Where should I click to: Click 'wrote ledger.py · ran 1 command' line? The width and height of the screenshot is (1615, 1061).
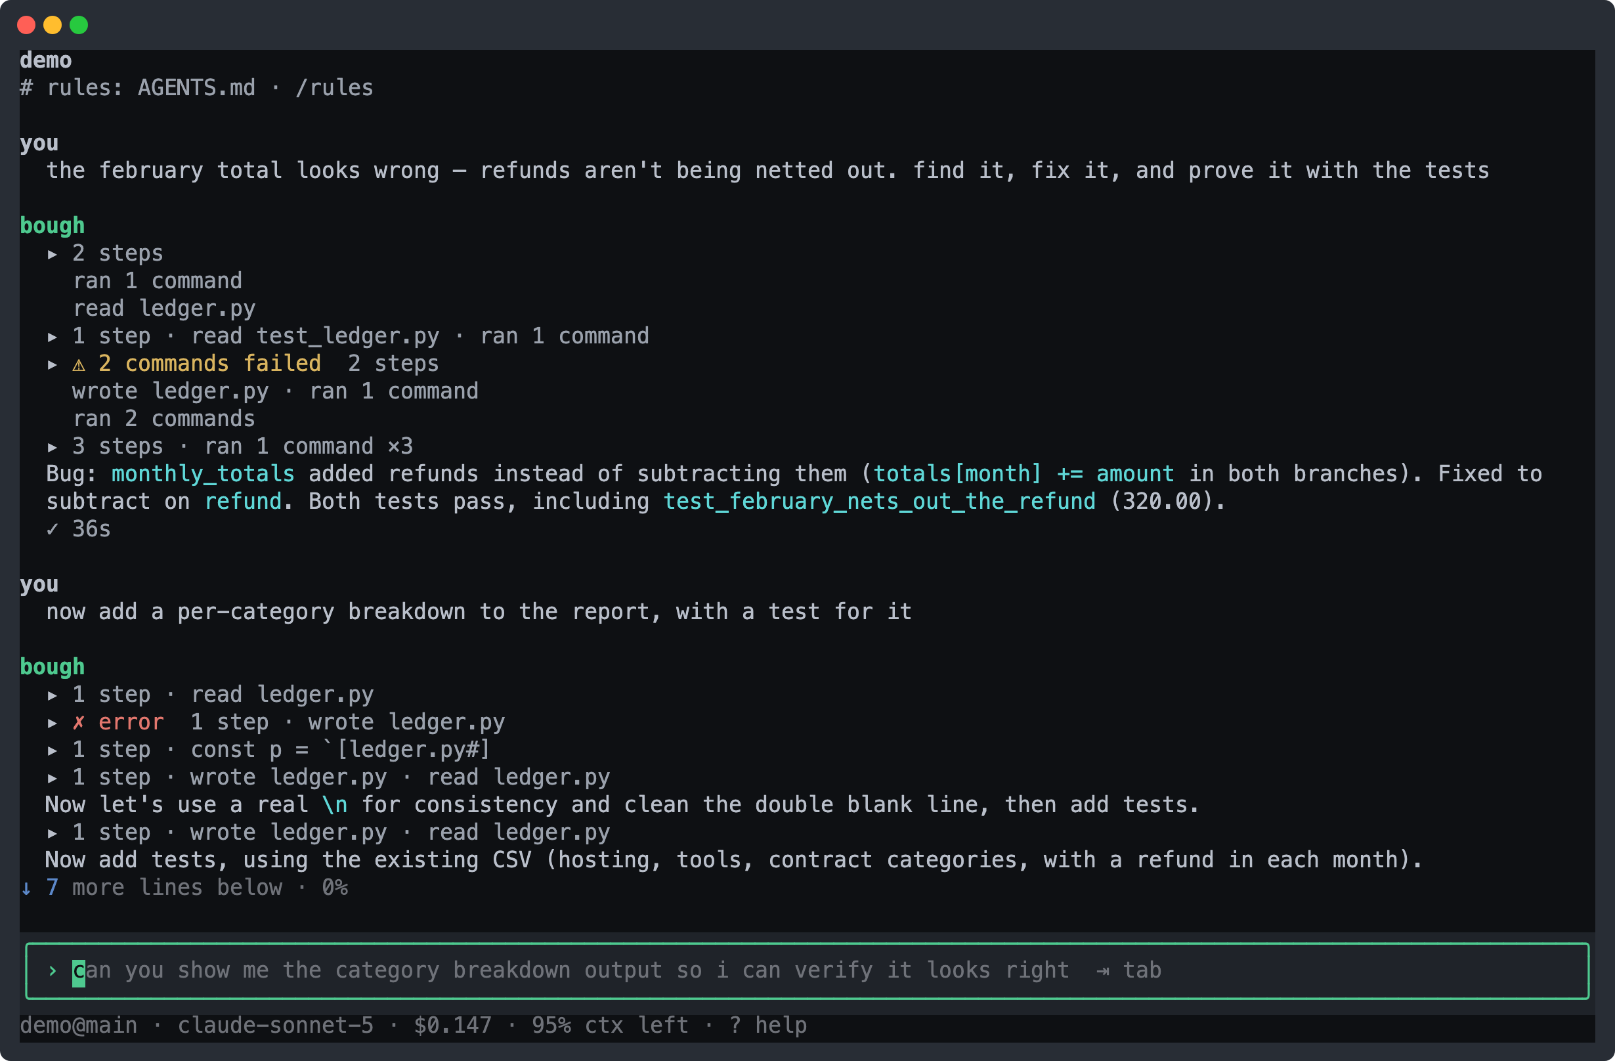click(x=276, y=392)
